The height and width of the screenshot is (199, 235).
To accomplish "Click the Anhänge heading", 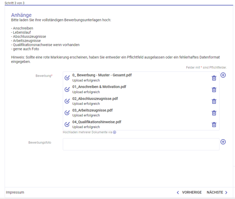I will click(21, 15).
